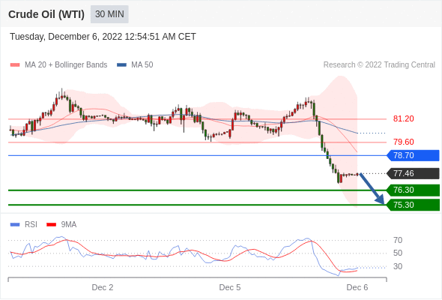Select the 77.46 current price tag

click(x=413, y=173)
